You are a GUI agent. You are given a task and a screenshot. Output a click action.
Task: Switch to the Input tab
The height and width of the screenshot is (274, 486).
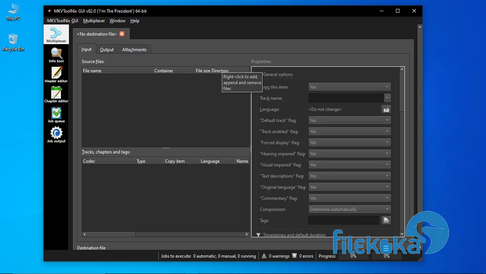[x=86, y=49]
